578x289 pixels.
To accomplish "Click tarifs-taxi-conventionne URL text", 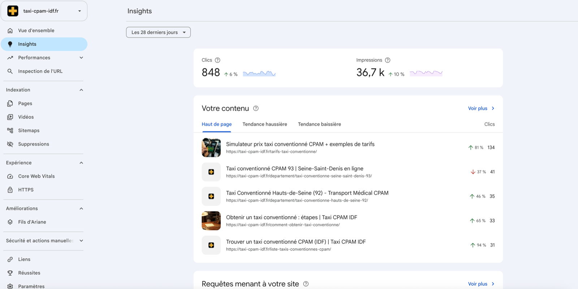I will click(271, 152).
